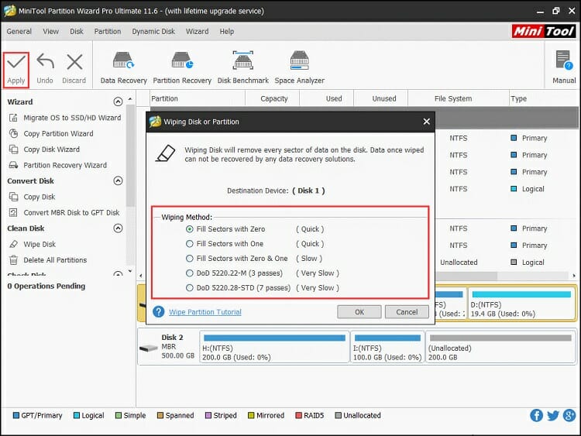This screenshot has height=436, width=581.
Task: Open the Data Recovery tool
Action: click(123, 61)
